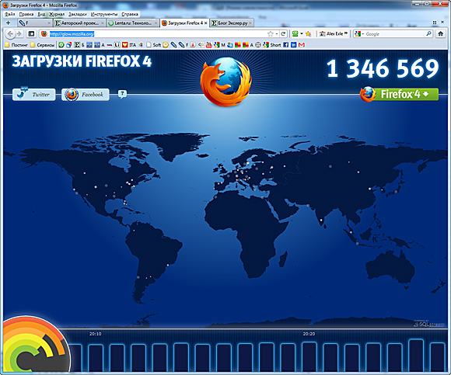Click the red heart ITA bookmark
This screenshot has height=375, width=451.
pyautogui.click(x=129, y=45)
